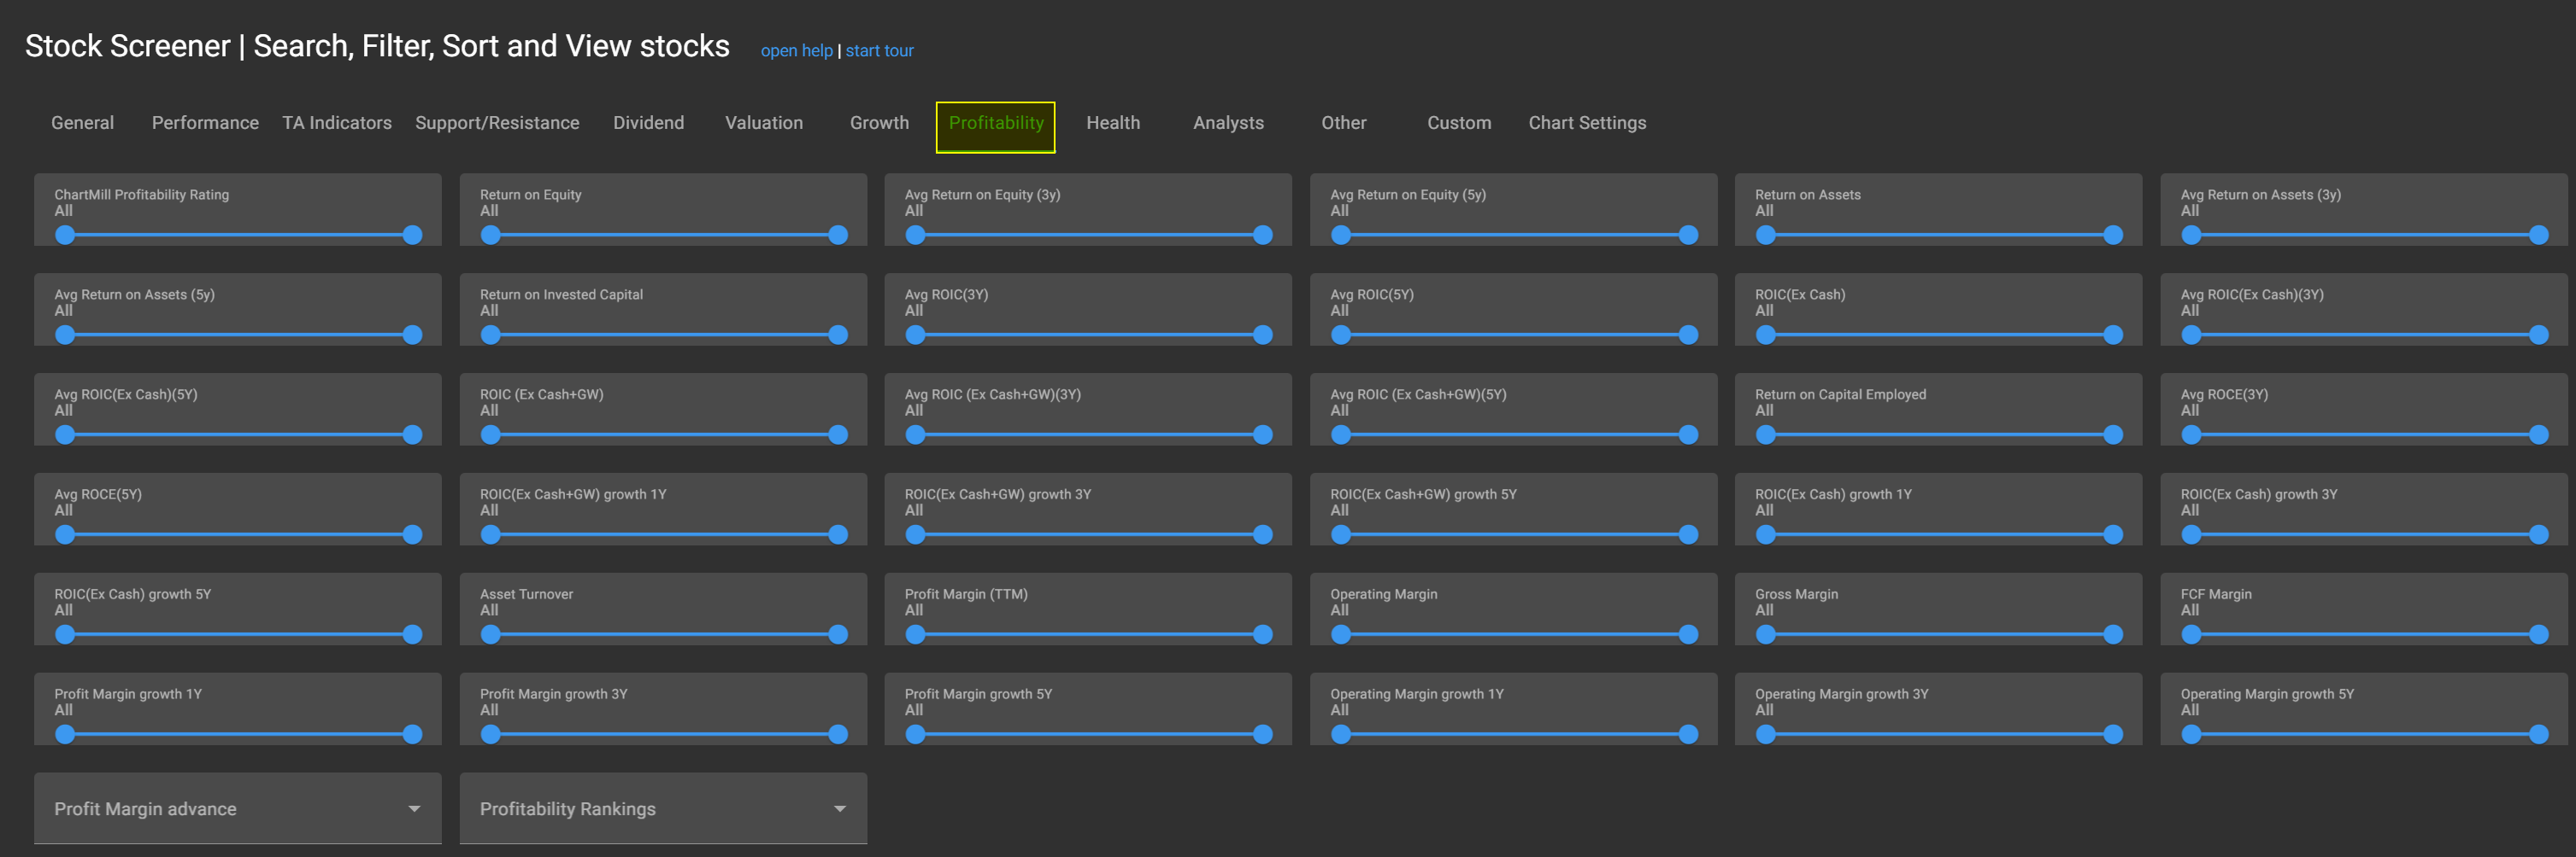
Task: Click the Asset Turnover left slider handle
Action: pos(490,634)
